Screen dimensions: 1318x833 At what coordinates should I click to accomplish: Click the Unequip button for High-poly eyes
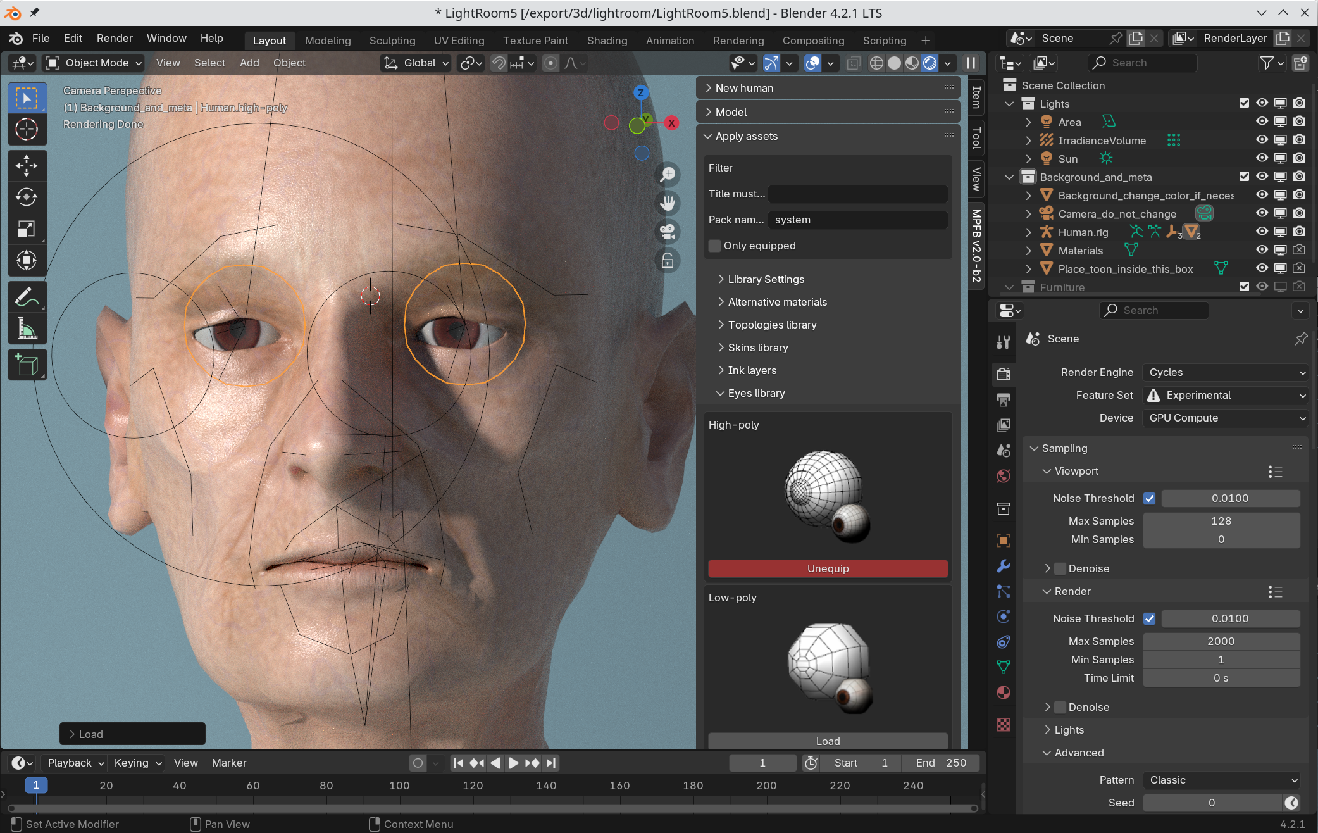pyautogui.click(x=828, y=568)
